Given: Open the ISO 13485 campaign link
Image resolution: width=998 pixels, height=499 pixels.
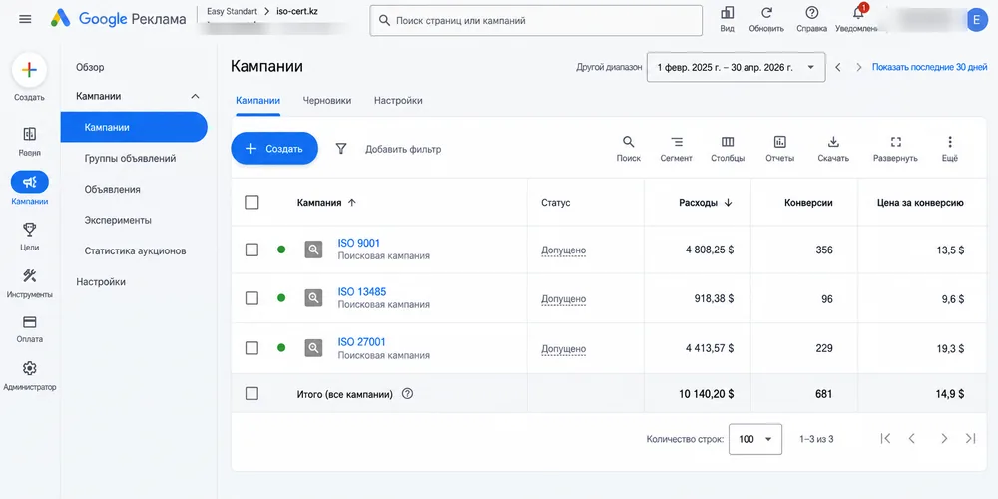Looking at the screenshot, I should 362,292.
